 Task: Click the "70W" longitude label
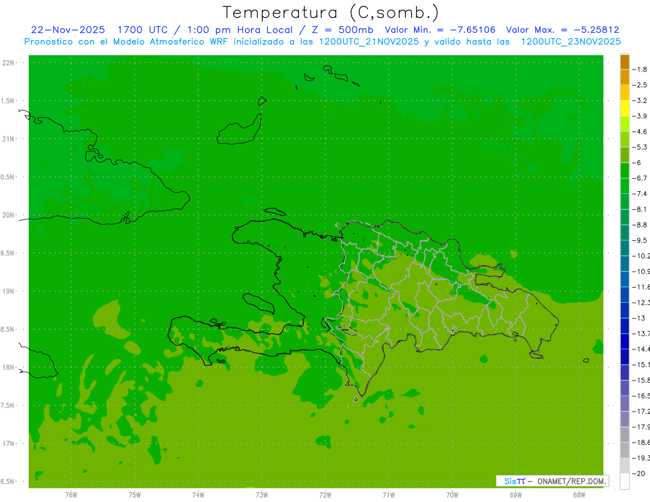tap(452, 495)
